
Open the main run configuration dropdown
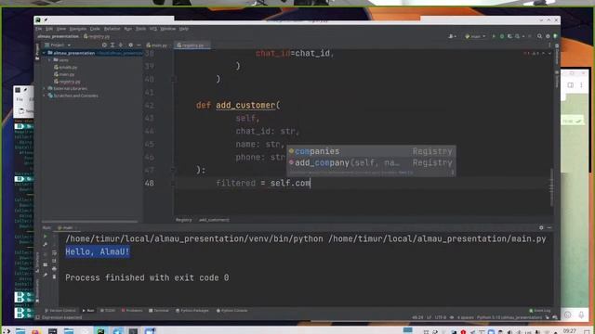(475, 36)
